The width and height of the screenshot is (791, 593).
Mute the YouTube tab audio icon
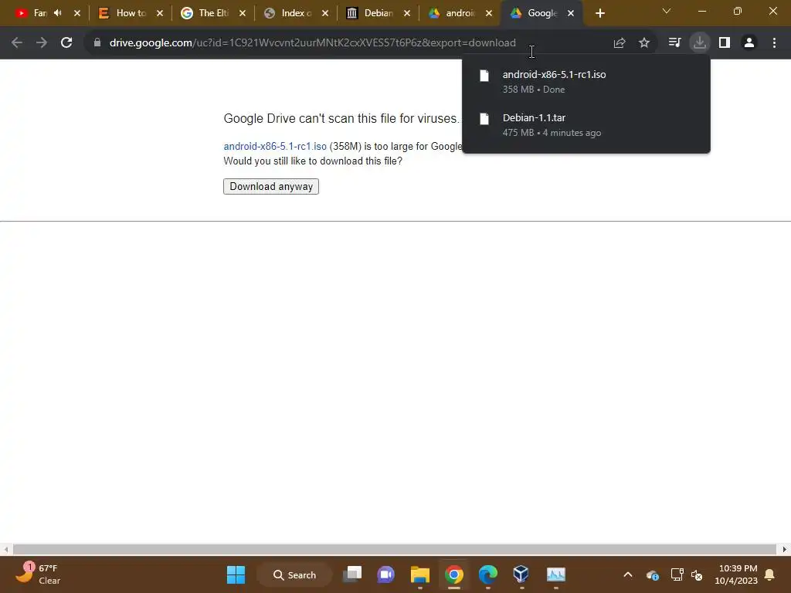coord(57,13)
